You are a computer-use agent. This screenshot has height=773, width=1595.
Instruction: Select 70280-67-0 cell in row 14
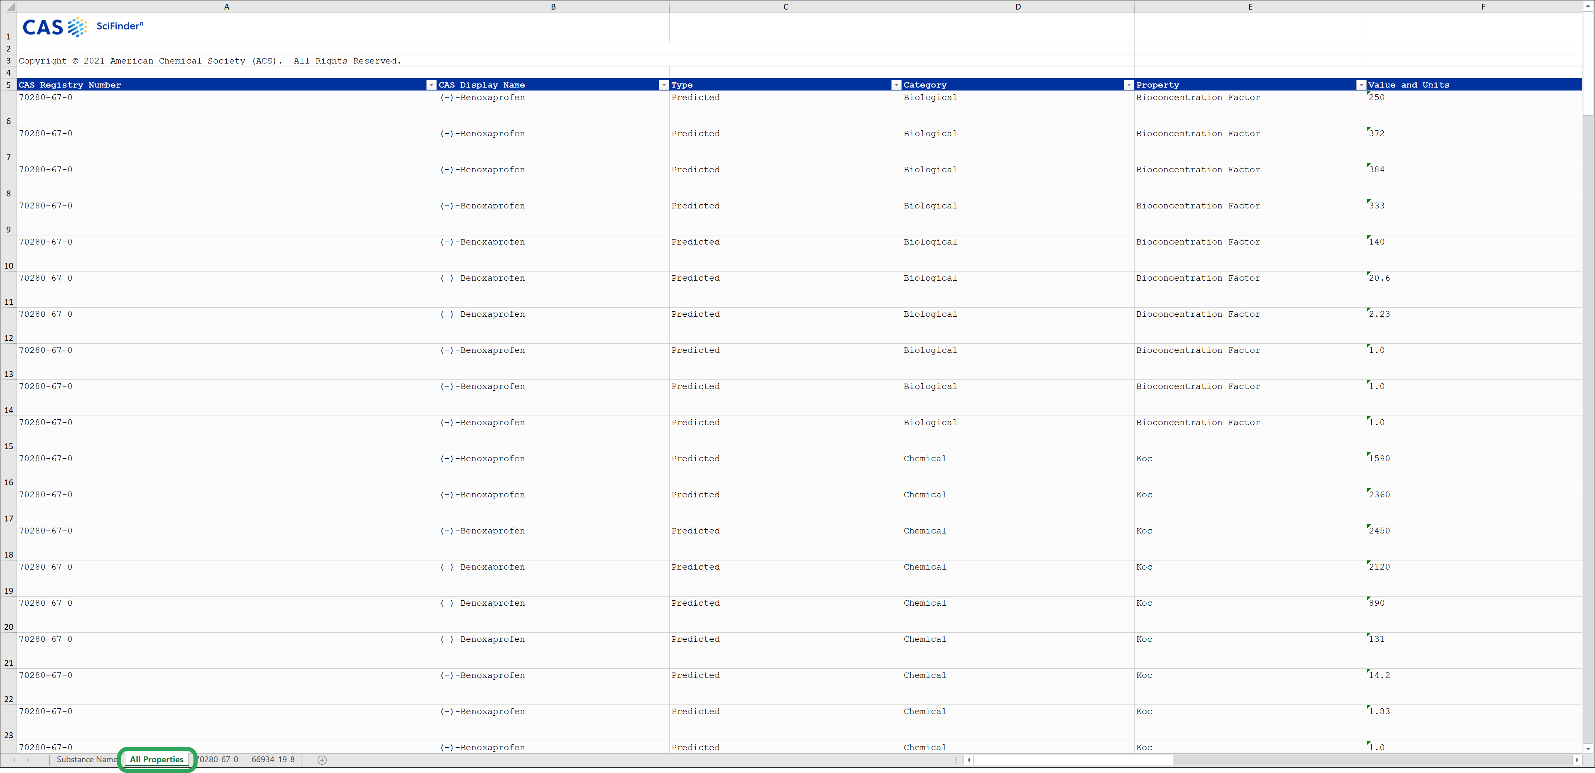click(x=227, y=398)
